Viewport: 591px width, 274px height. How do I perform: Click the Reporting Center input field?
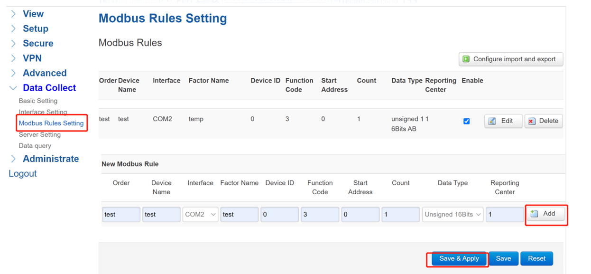(505, 214)
